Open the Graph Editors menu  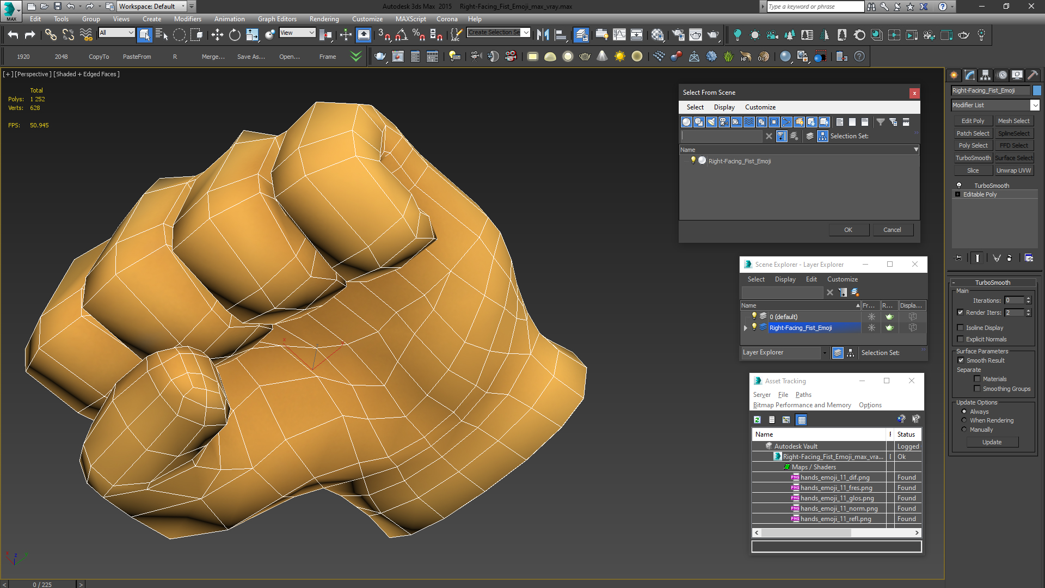277,19
